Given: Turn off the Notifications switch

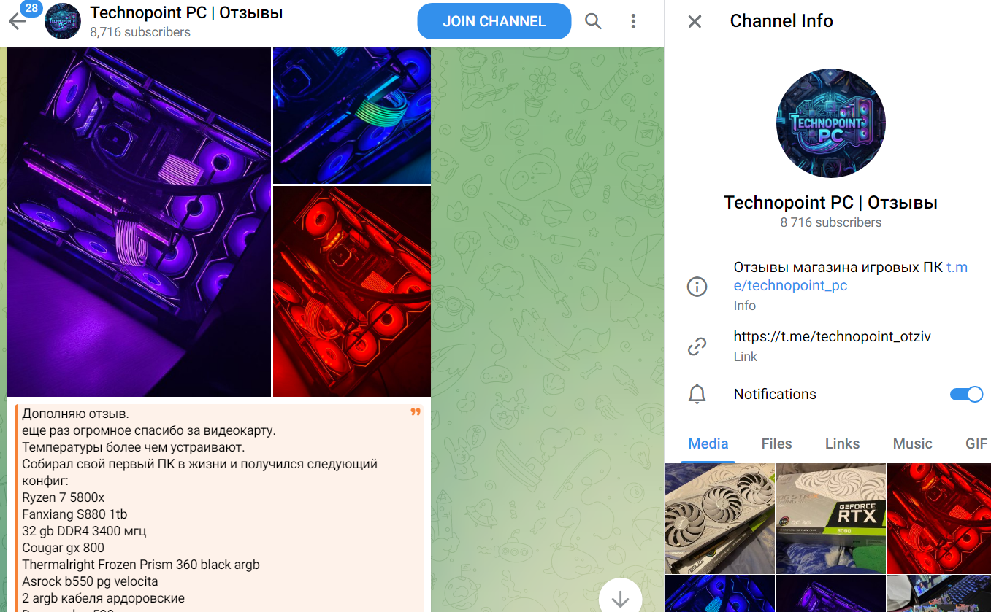Looking at the screenshot, I should (966, 395).
